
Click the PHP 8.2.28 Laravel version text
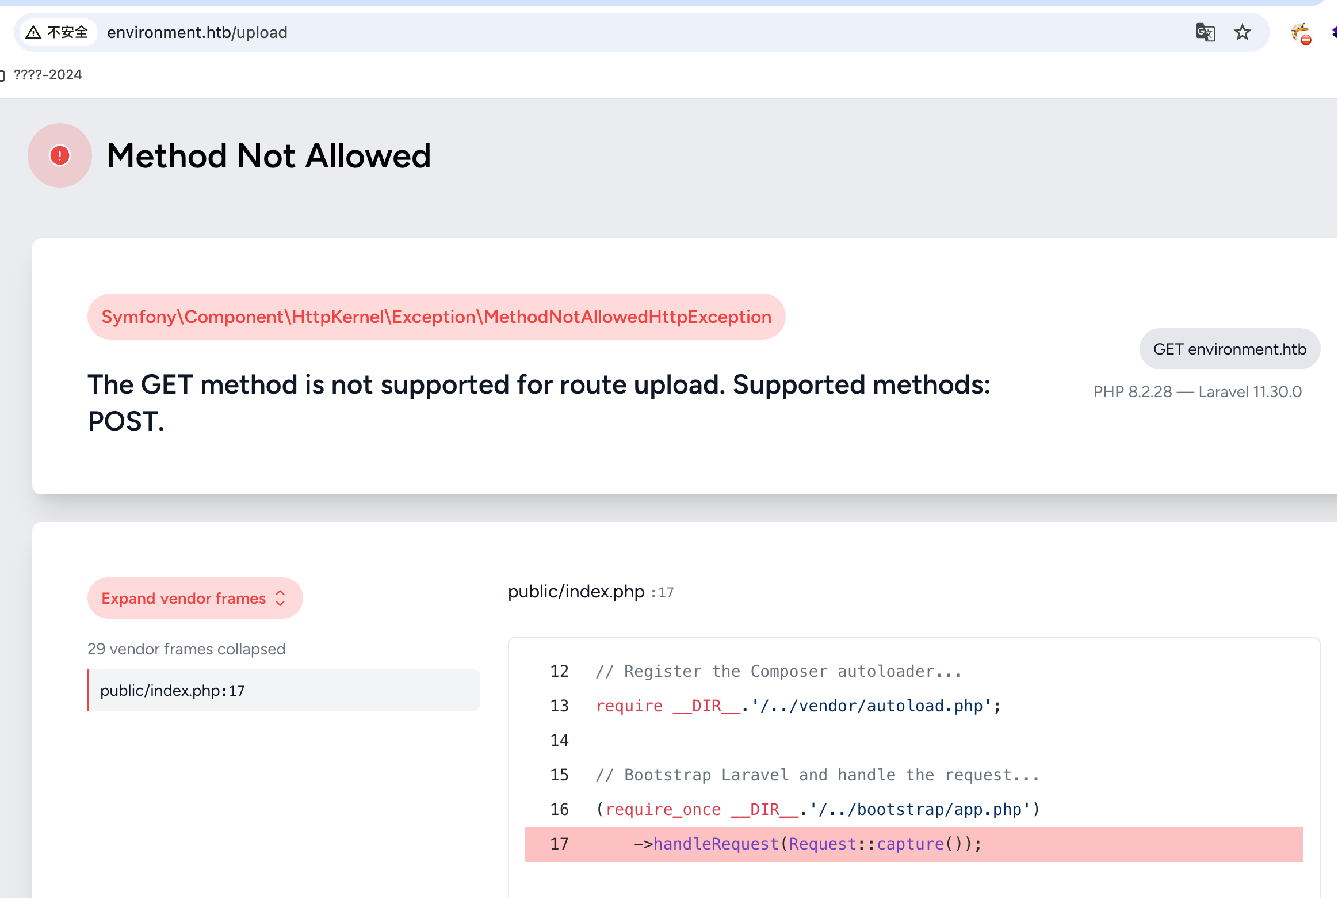coord(1197,392)
